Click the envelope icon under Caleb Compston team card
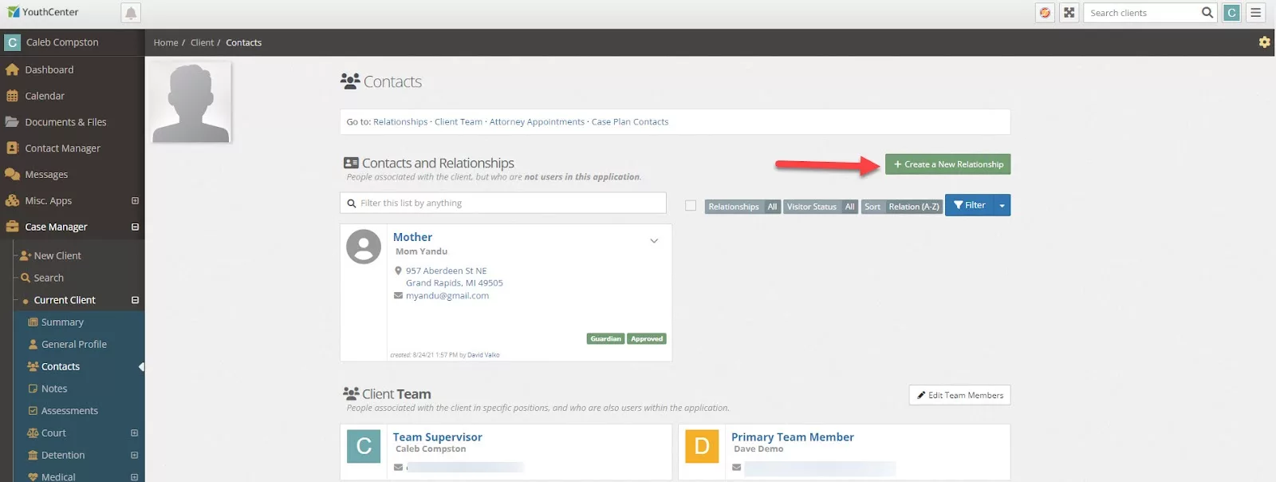 (398, 468)
